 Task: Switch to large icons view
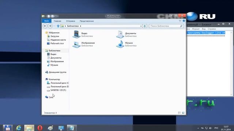click(x=183, y=113)
